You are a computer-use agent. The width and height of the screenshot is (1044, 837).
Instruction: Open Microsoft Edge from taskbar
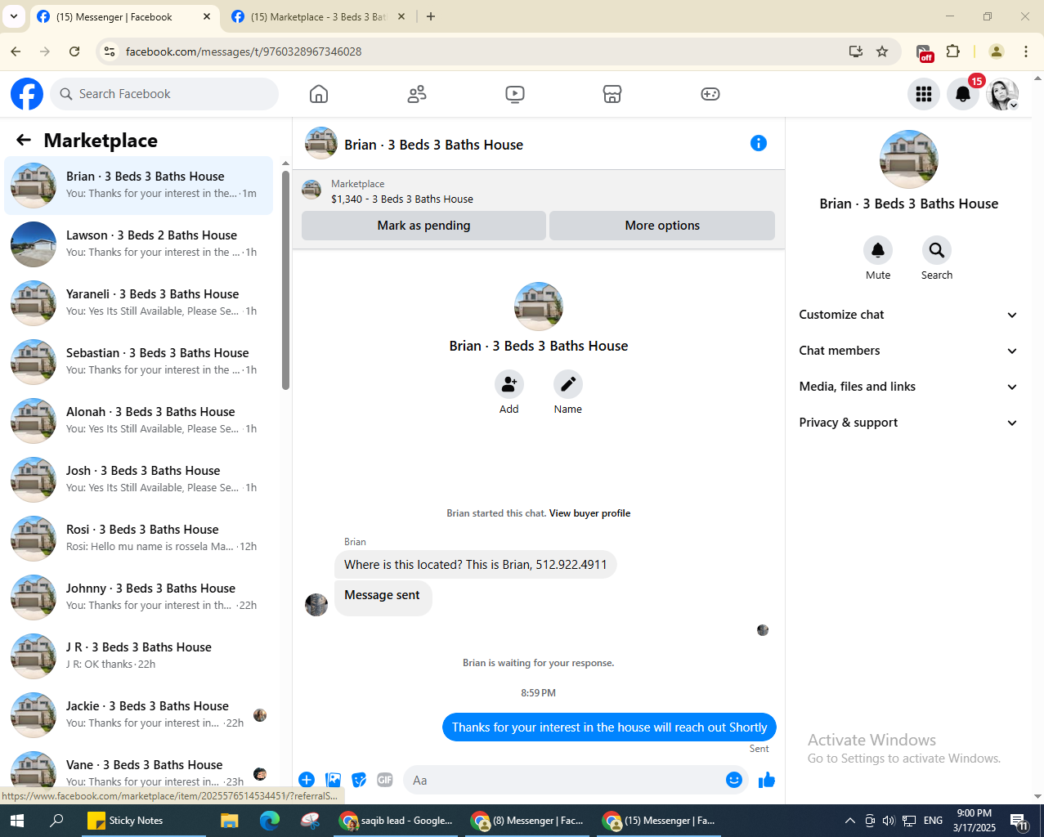pyautogui.click(x=270, y=821)
